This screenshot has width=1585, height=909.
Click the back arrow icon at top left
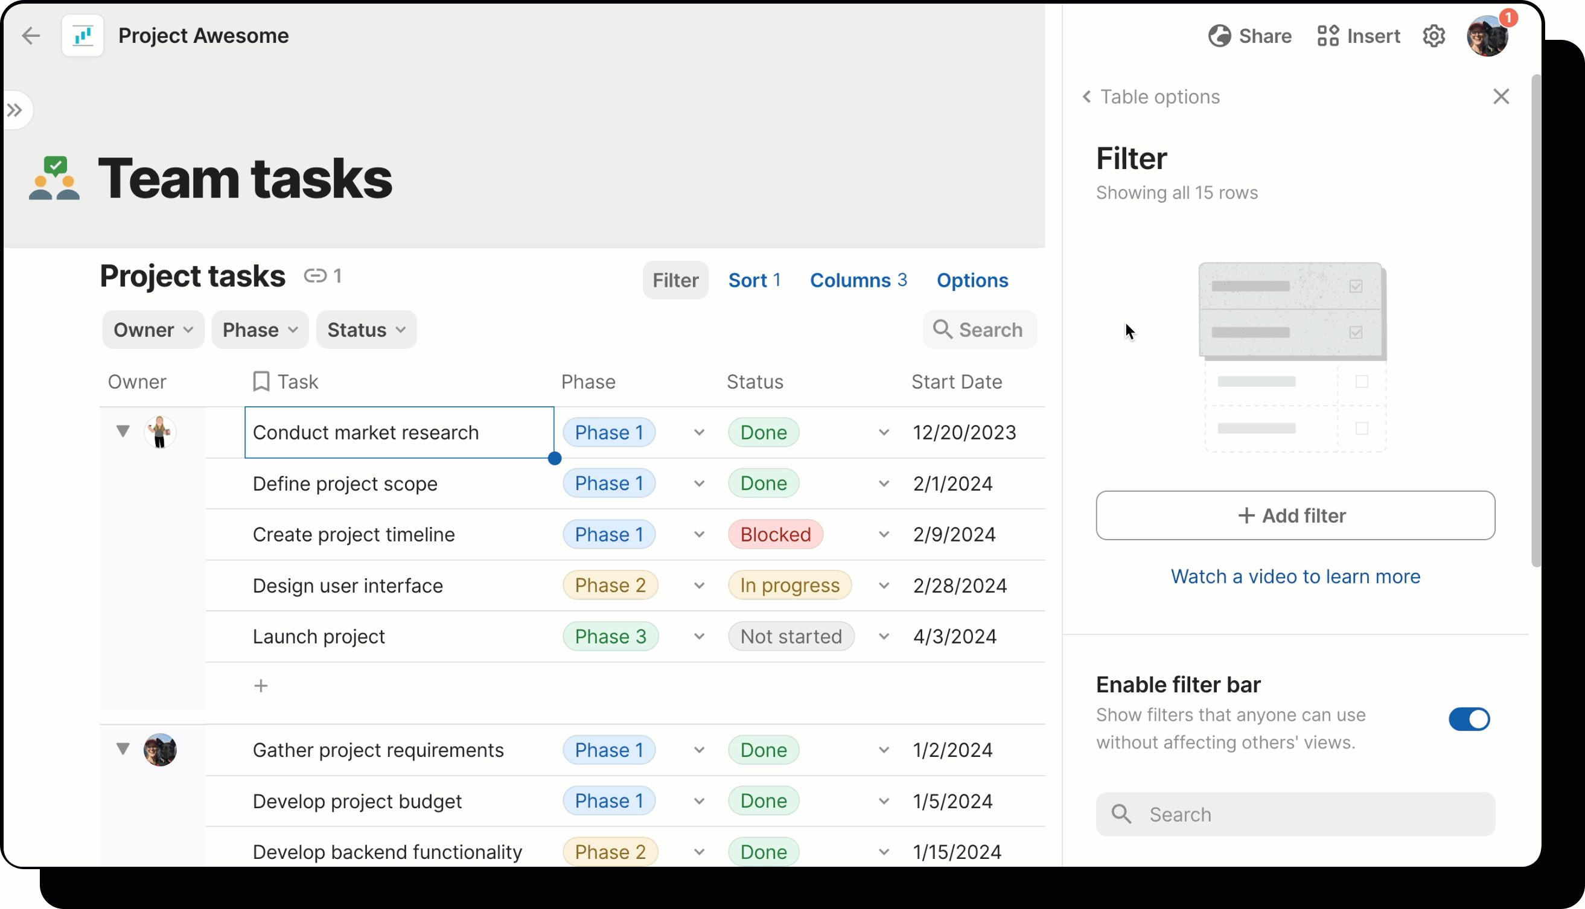pos(31,36)
